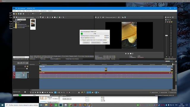The width and height of the screenshot is (190, 107).
Task: Click Remove selected media X icon
Action: tap(45, 17)
